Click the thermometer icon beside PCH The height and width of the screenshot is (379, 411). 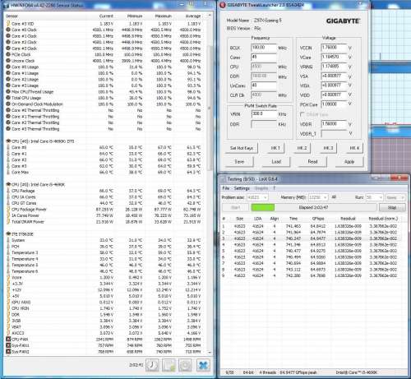pos(8,247)
